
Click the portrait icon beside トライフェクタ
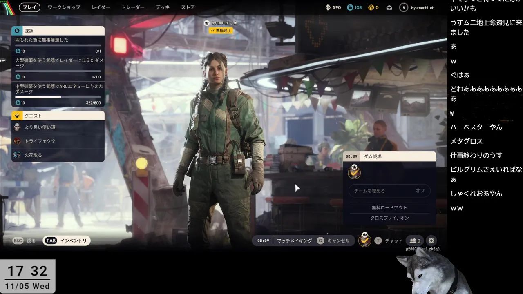pos(17,141)
